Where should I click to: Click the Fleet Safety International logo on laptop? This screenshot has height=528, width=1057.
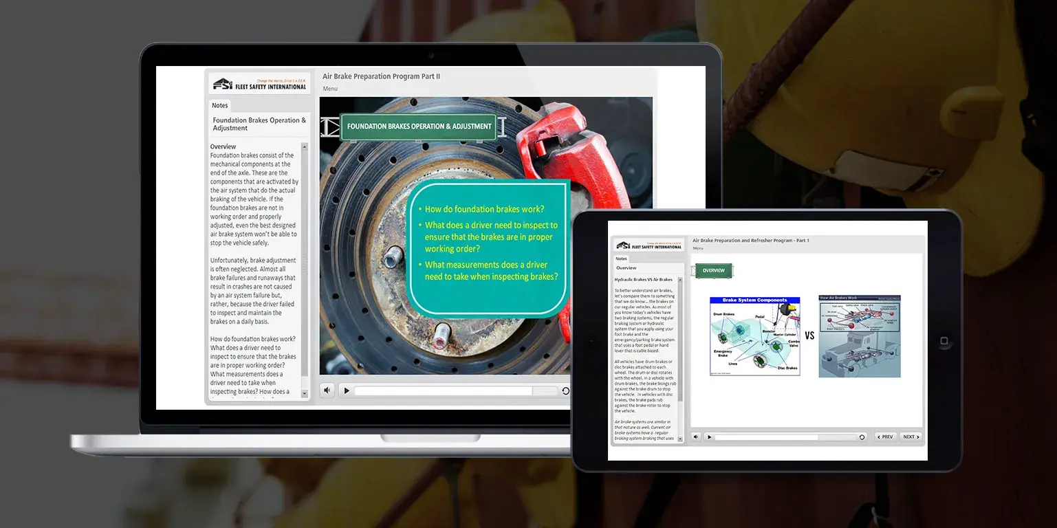click(259, 83)
